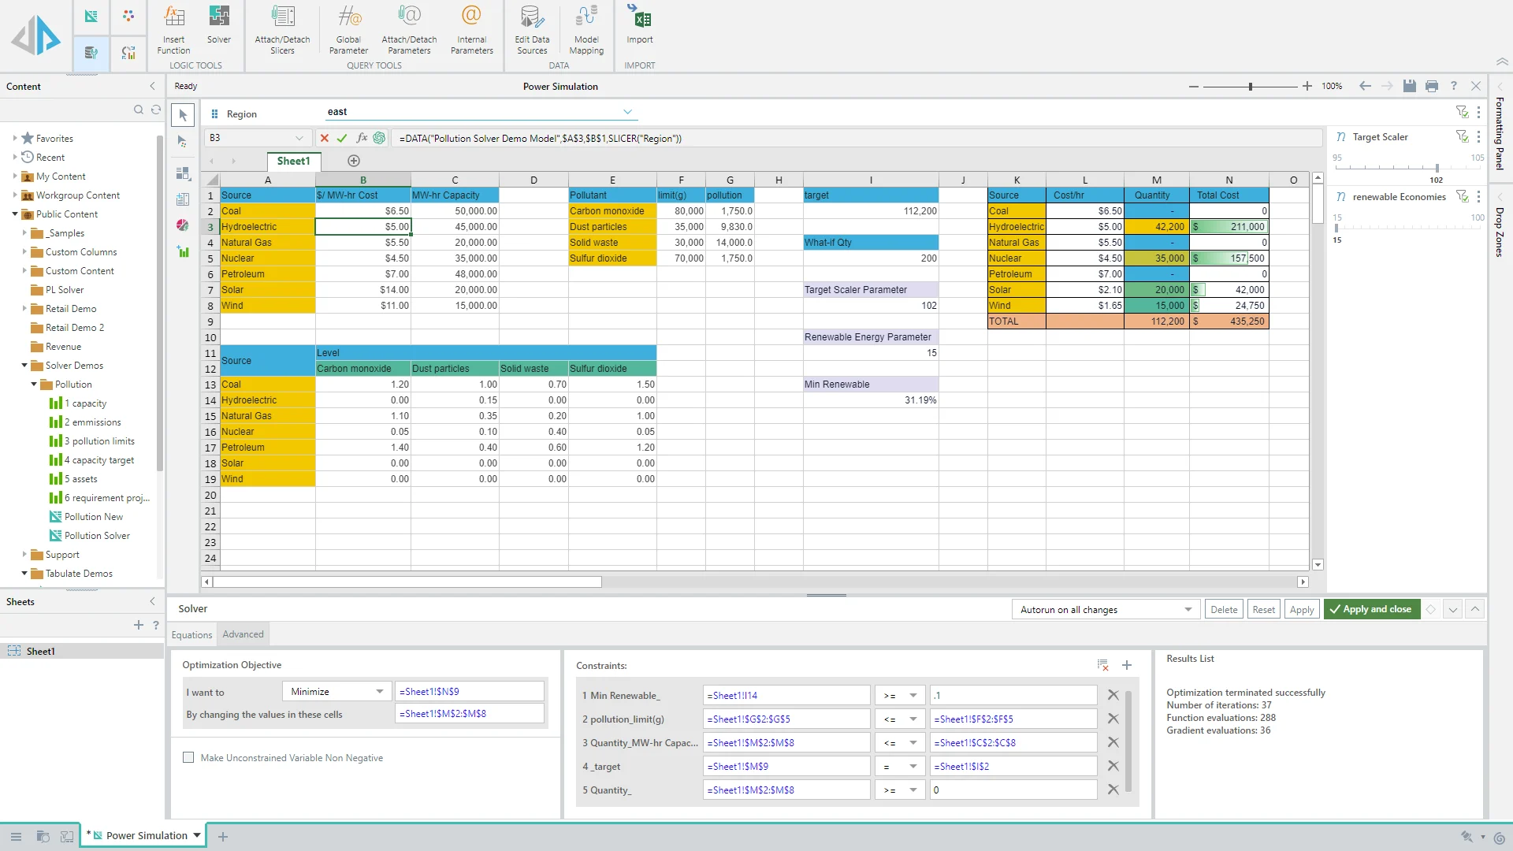The image size is (1513, 851).
Task: Switch to the Advanced tab
Action: click(243, 634)
